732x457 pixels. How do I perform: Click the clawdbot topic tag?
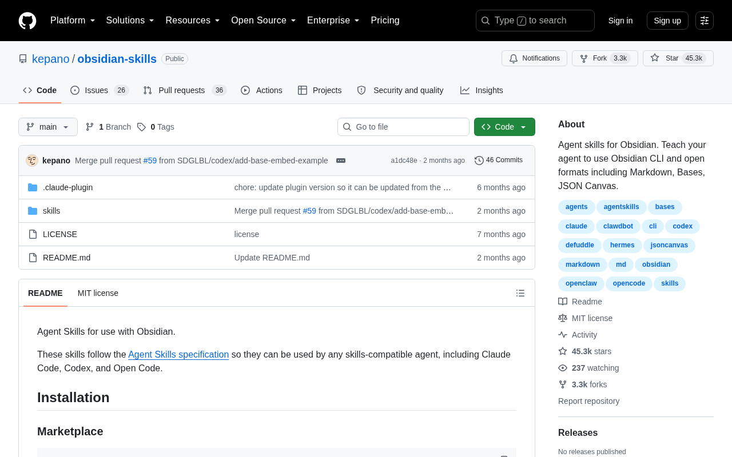pos(618,226)
